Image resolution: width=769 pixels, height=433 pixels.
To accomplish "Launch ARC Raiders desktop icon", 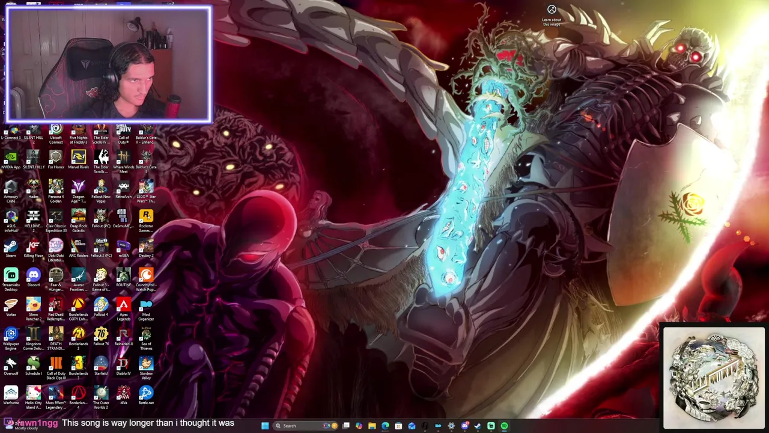I will pos(78,248).
